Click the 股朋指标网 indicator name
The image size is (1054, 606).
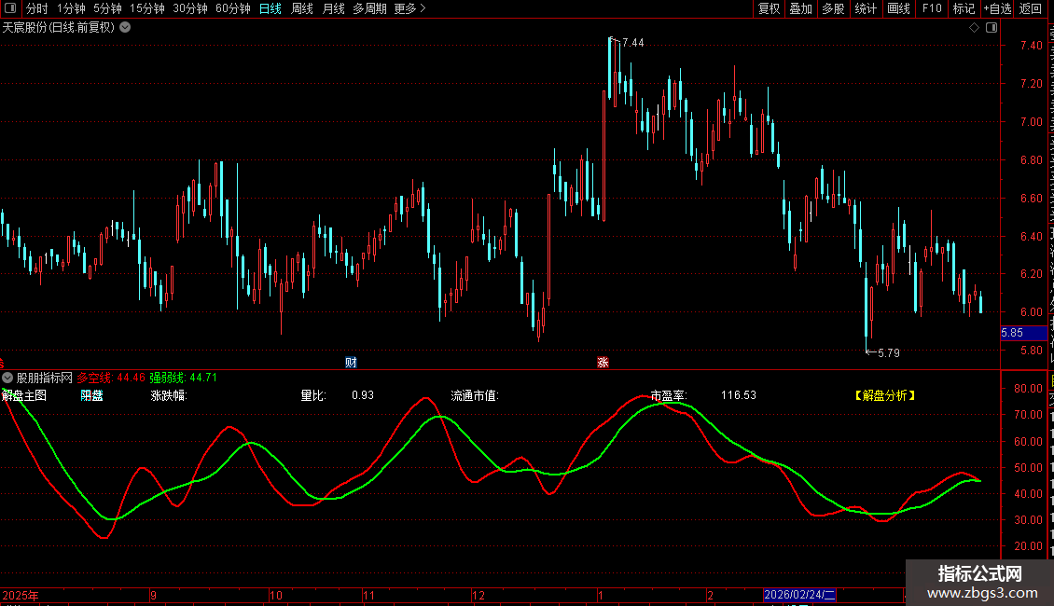(x=45, y=379)
